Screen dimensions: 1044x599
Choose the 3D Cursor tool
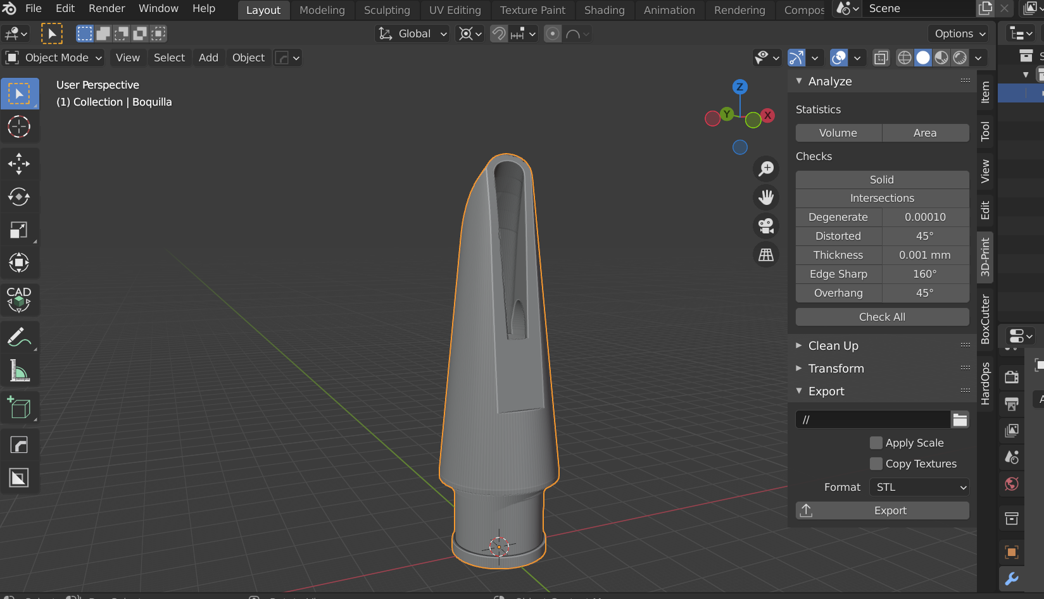[19, 127]
